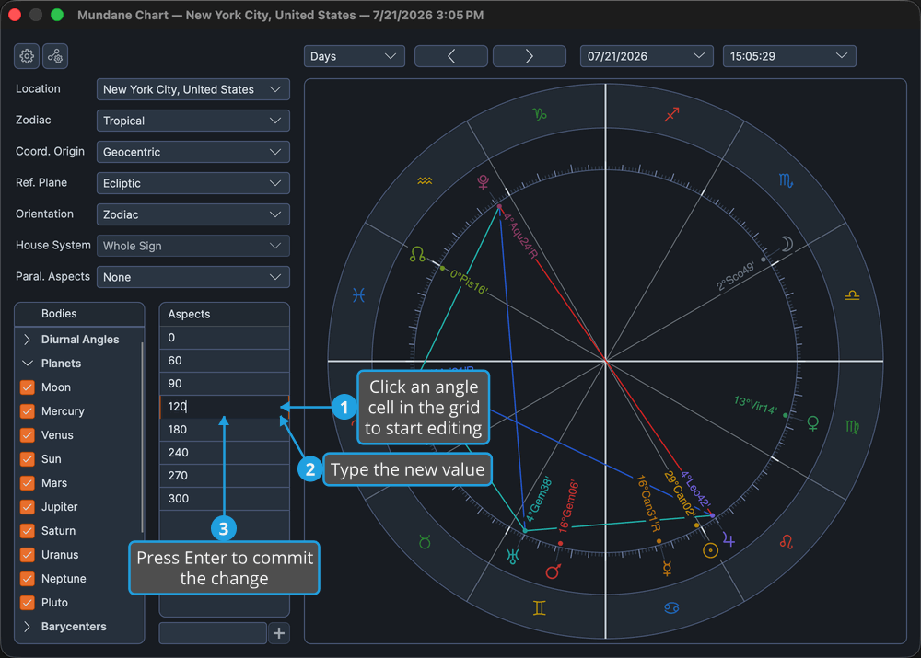Click the bodies list scrollbar

(x=142, y=437)
